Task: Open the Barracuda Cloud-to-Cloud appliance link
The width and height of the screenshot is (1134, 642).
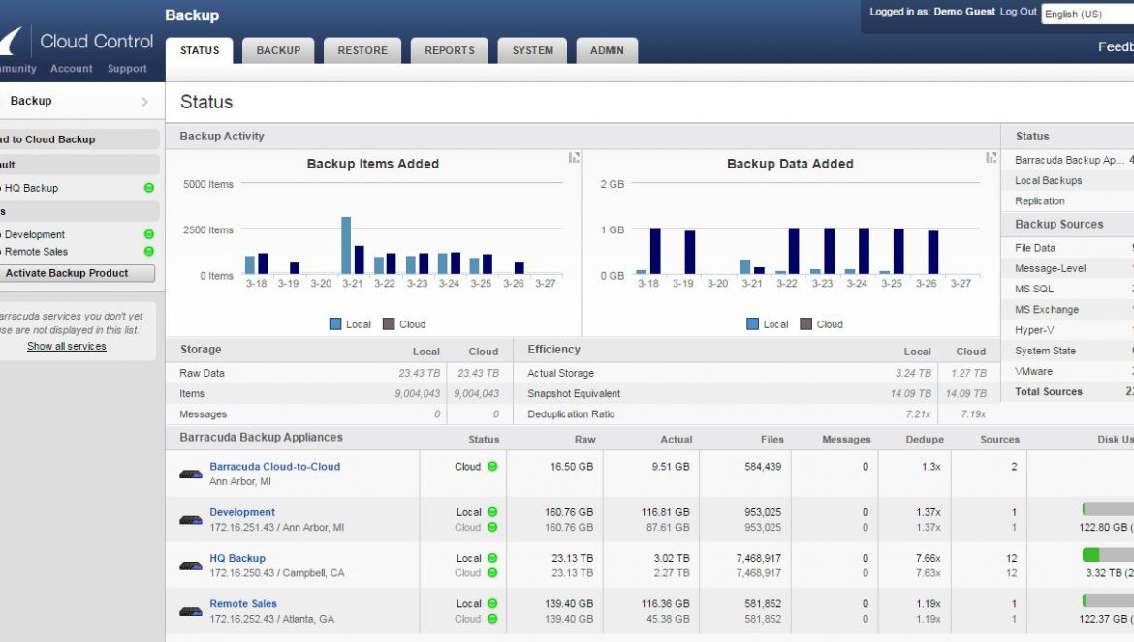Action: [x=275, y=467]
